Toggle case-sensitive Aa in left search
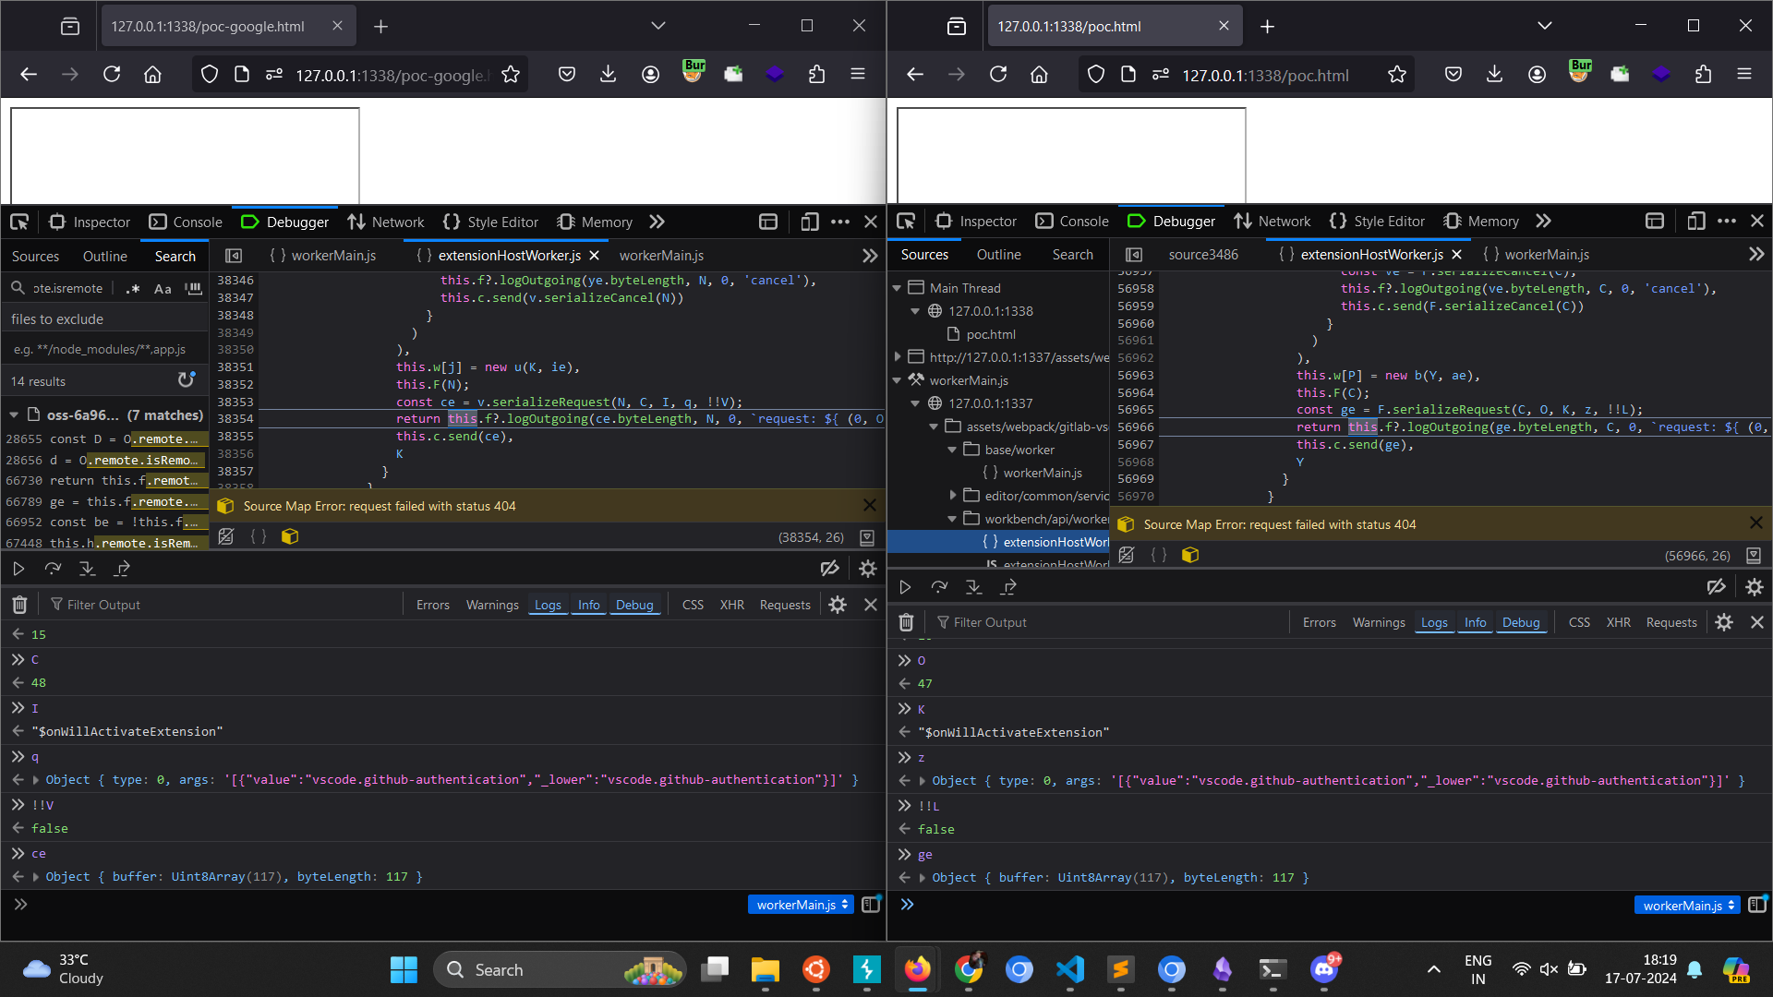Viewport: 1773px width, 997px height. [163, 288]
